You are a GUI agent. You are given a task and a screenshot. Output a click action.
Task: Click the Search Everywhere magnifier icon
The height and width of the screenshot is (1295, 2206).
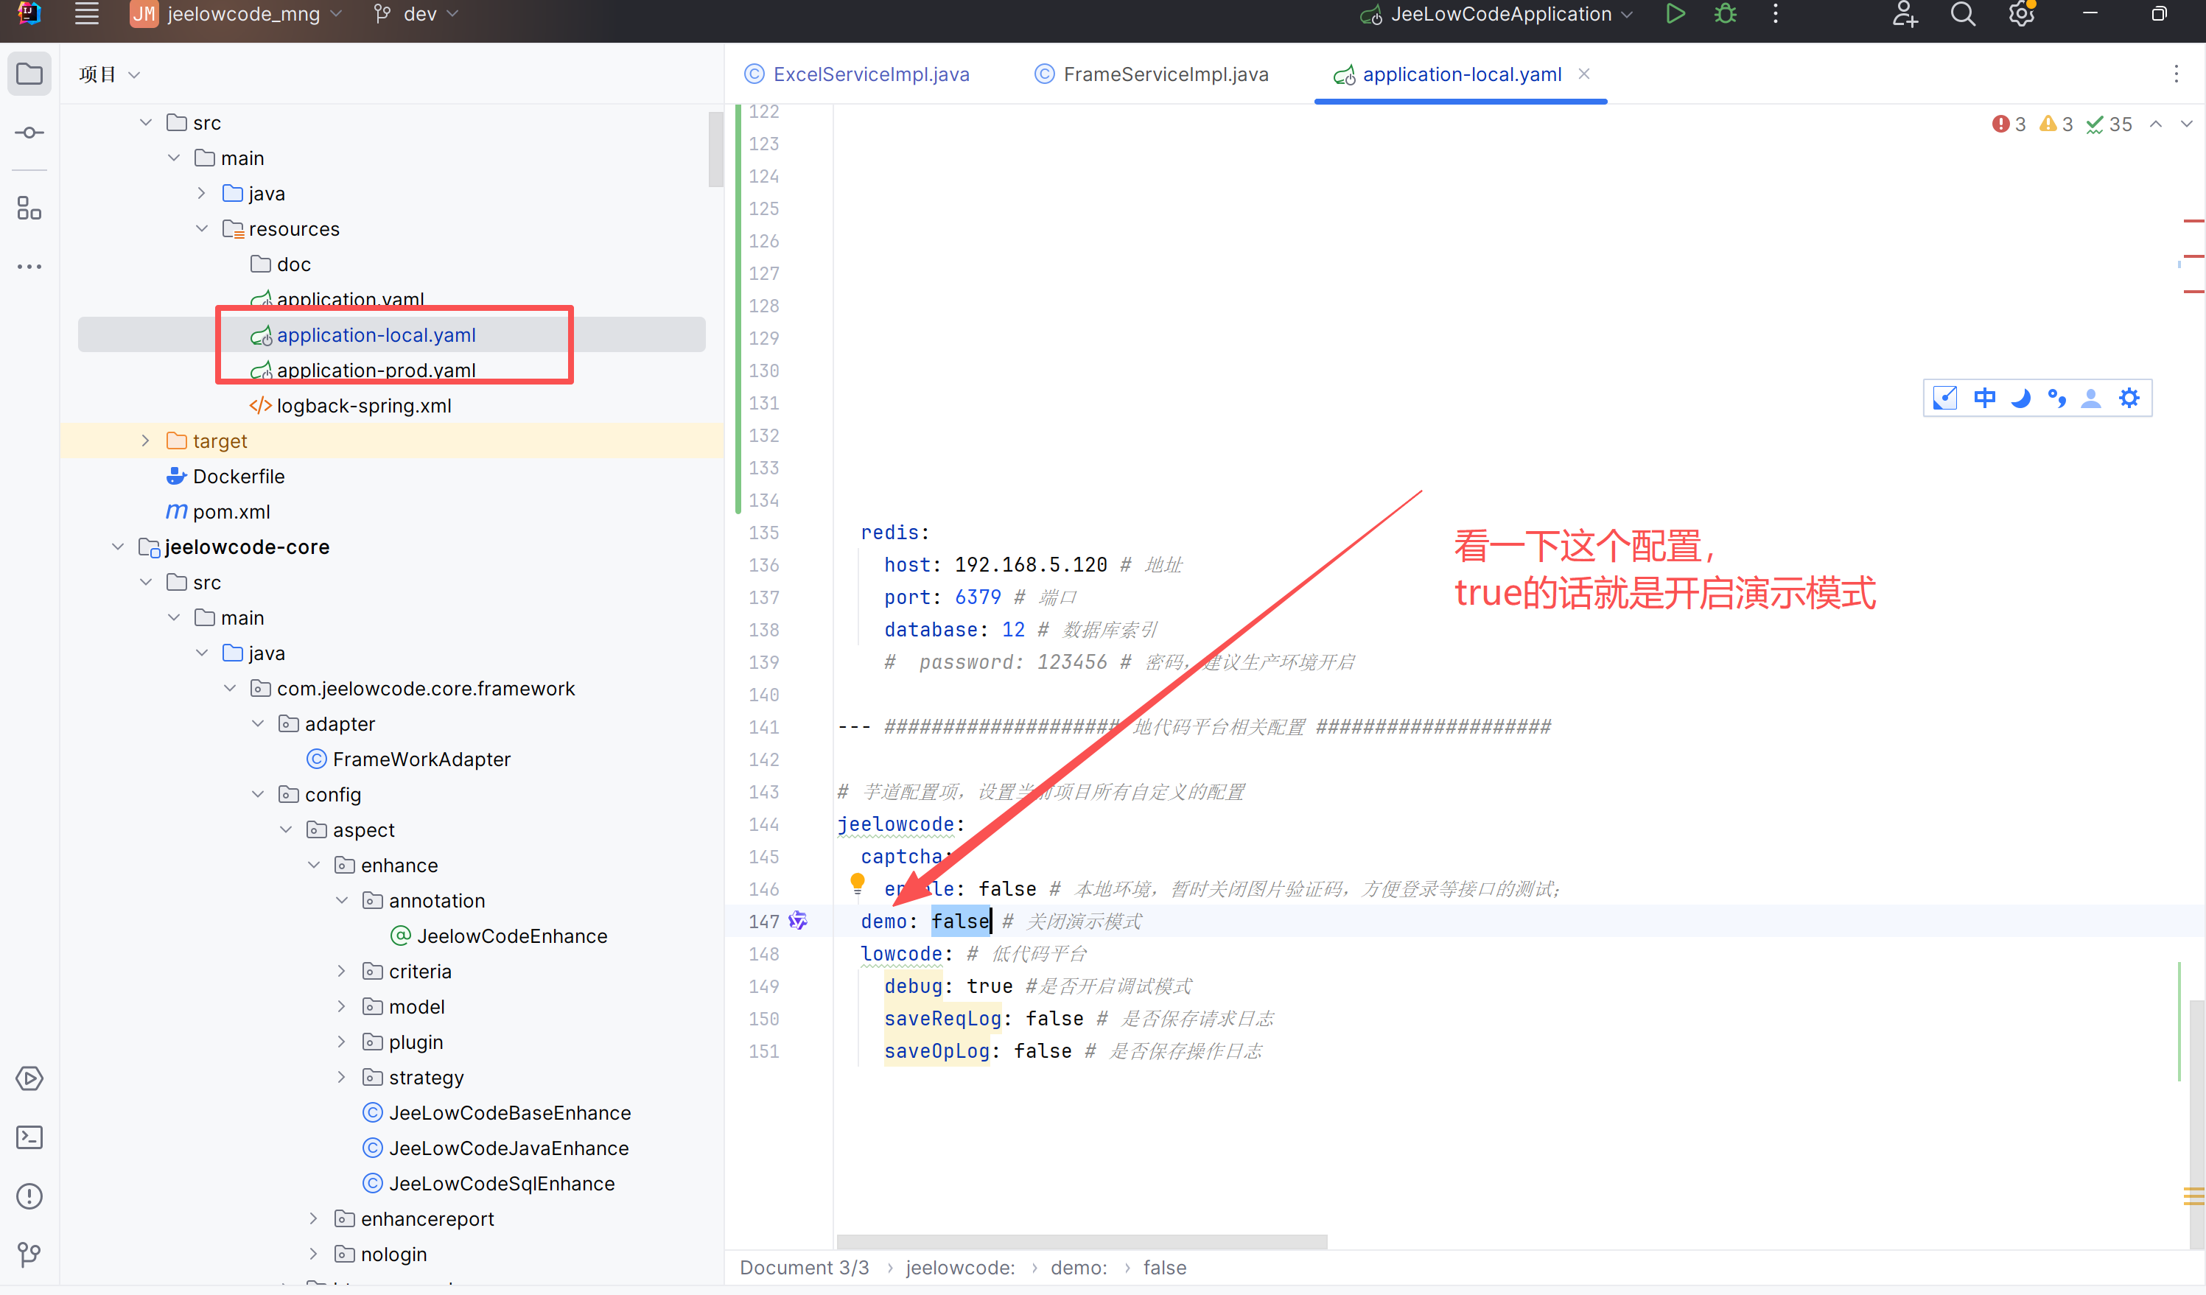coord(1963,14)
